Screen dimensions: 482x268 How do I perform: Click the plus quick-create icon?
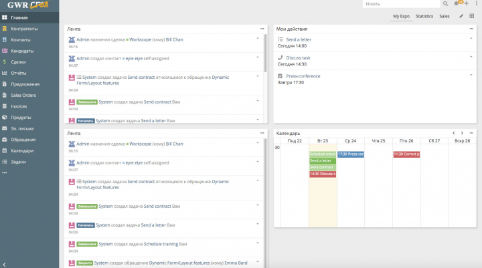coord(467,3)
